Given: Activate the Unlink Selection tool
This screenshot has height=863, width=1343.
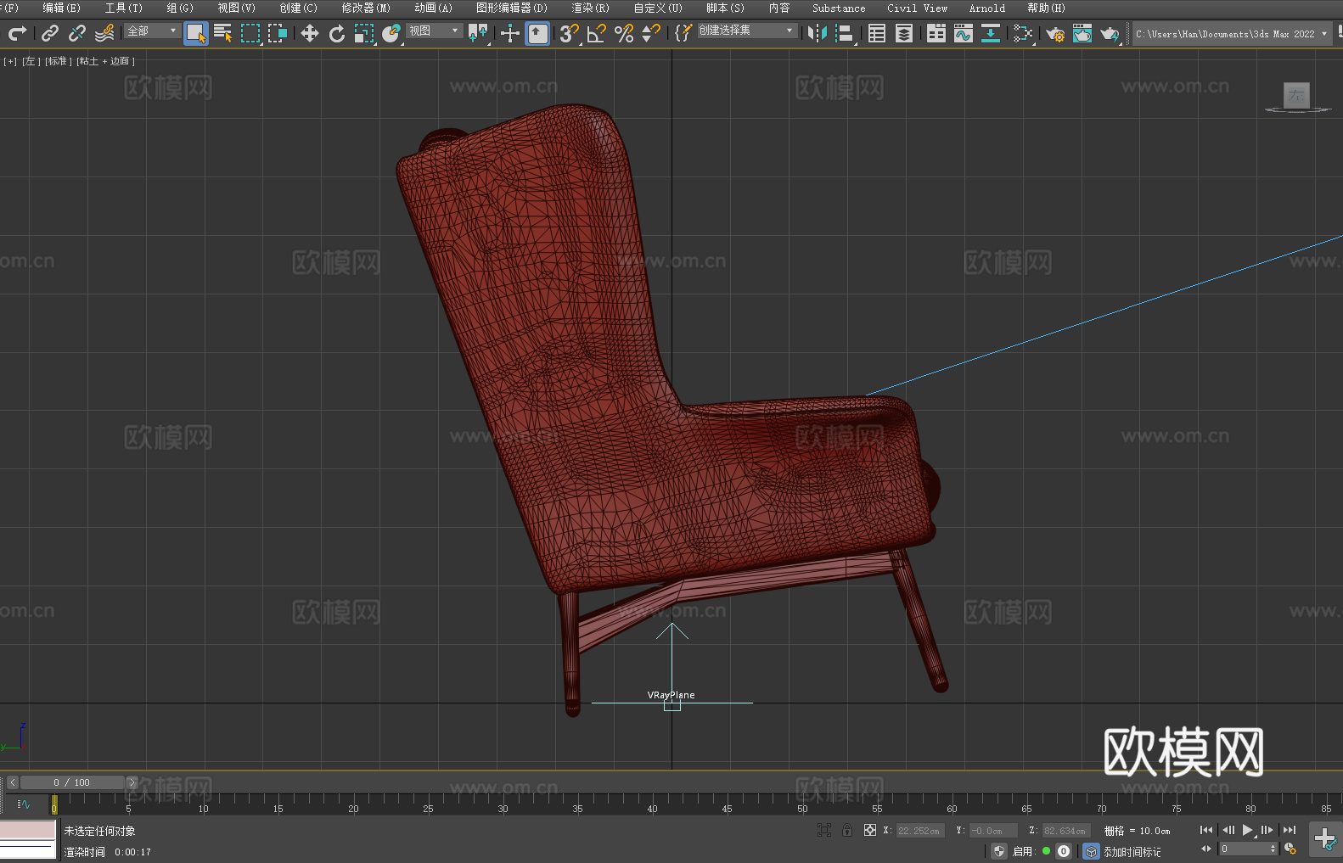Looking at the screenshot, I should 77,33.
